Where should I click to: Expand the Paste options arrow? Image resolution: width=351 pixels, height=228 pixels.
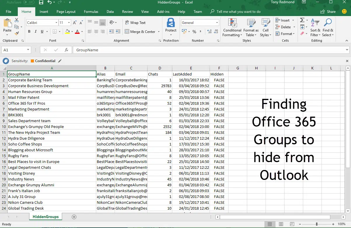coord(7,34)
